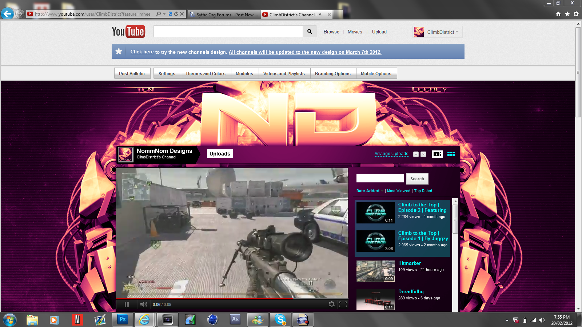This screenshot has width=582, height=327.
Task: Open Climb to the Top Episode 2 thumbnail
Action: coord(376,213)
